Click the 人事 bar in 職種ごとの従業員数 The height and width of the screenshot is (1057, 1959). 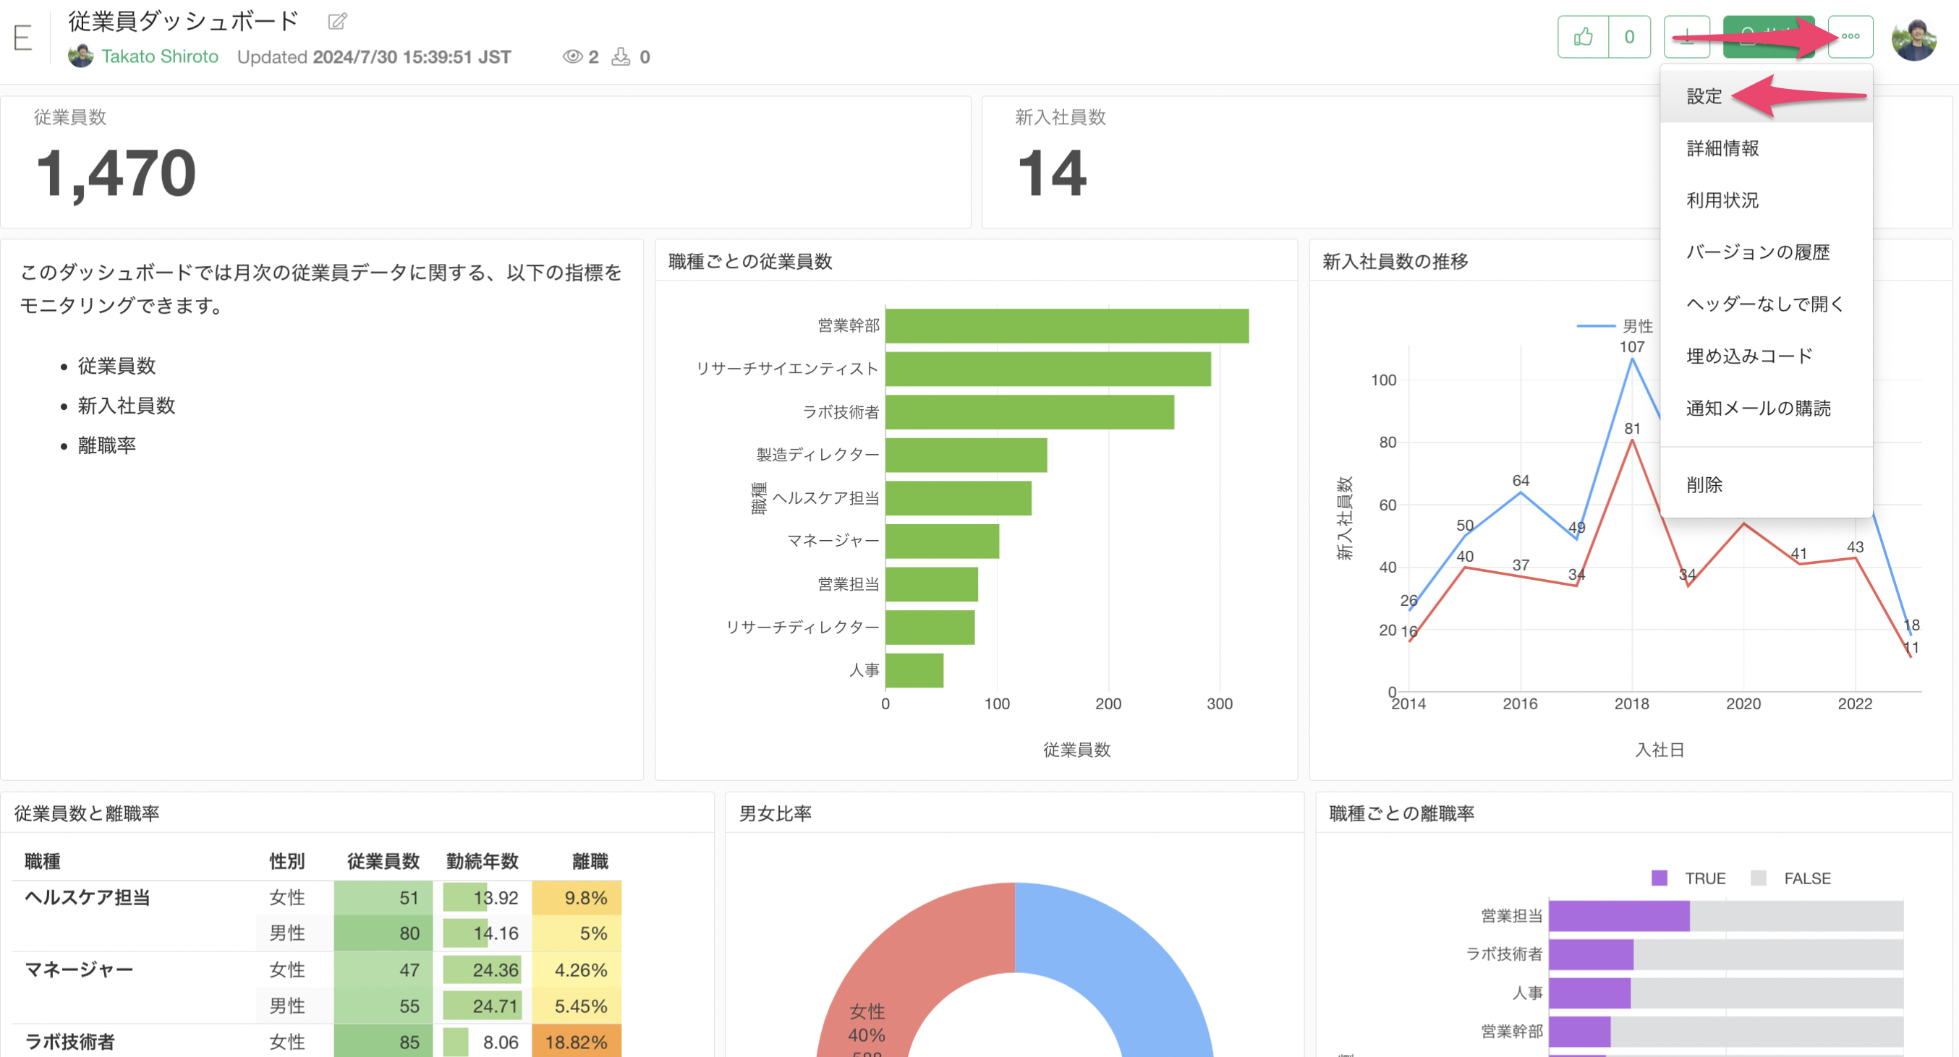[x=914, y=670]
